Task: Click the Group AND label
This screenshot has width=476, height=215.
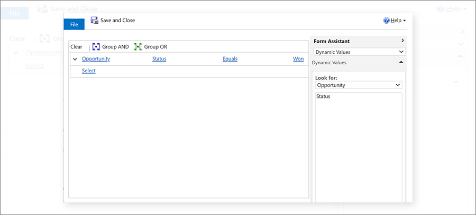Action: tap(115, 47)
